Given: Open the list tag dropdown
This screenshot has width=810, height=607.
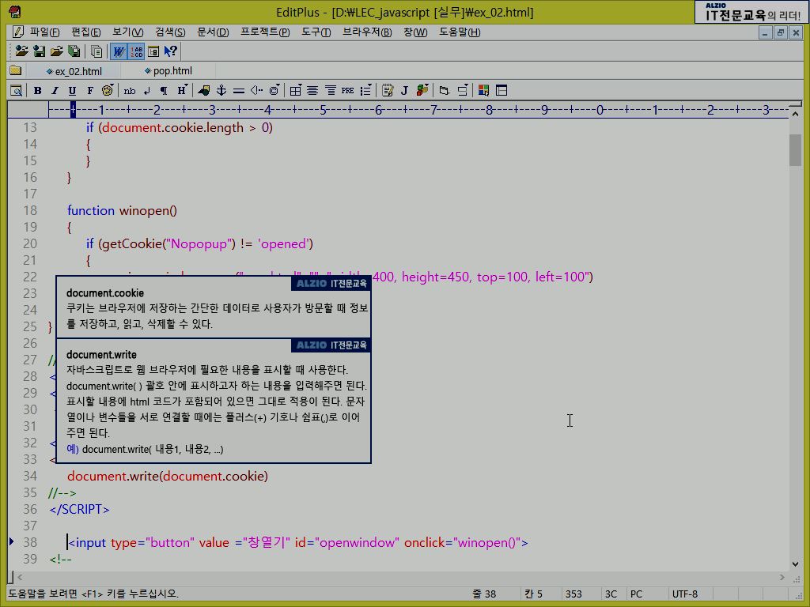Looking at the screenshot, I should point(365,91).
